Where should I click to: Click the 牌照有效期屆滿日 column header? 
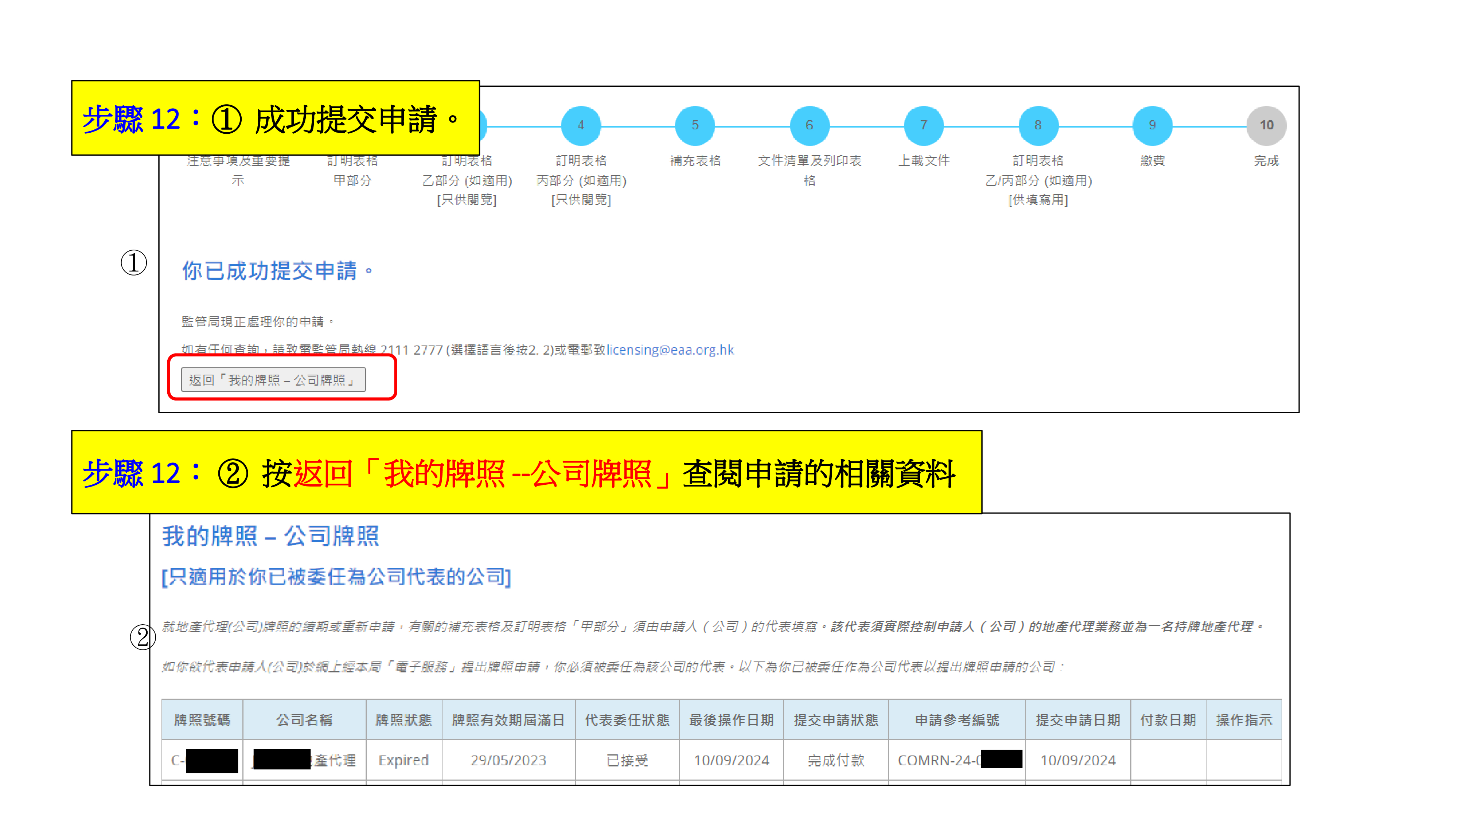tap(508, 720)
